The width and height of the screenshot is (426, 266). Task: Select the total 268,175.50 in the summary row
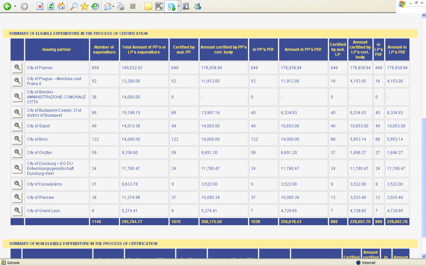point(212,222)
